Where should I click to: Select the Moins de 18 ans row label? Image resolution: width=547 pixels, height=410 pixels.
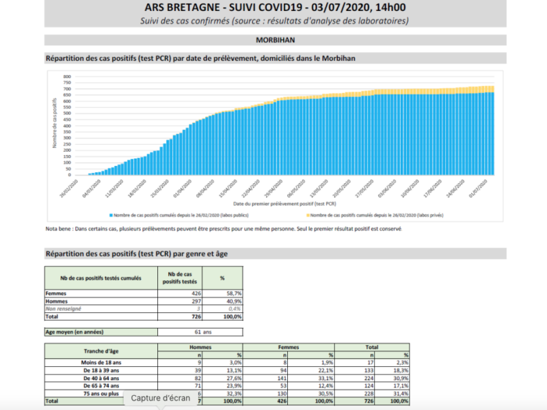click(101, 363)
